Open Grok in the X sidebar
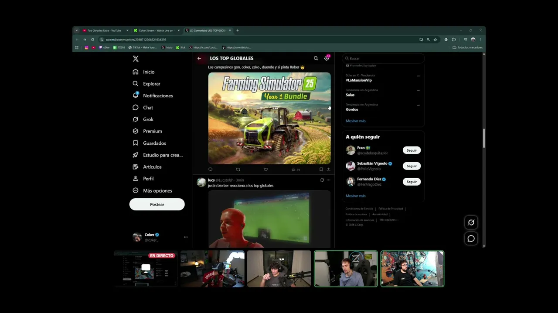 point(143,119)
